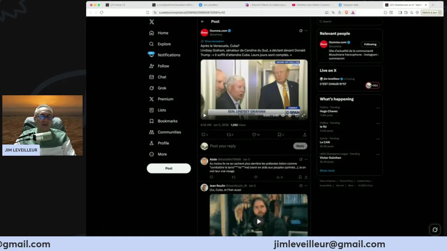Open the Follow section in sidebar
This screenshot has width=447, height=251.
point(159,66)
